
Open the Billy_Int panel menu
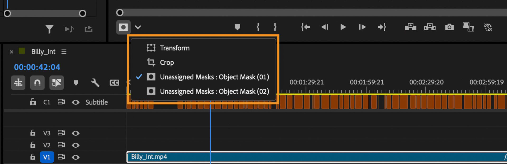[x=64, y=52]
